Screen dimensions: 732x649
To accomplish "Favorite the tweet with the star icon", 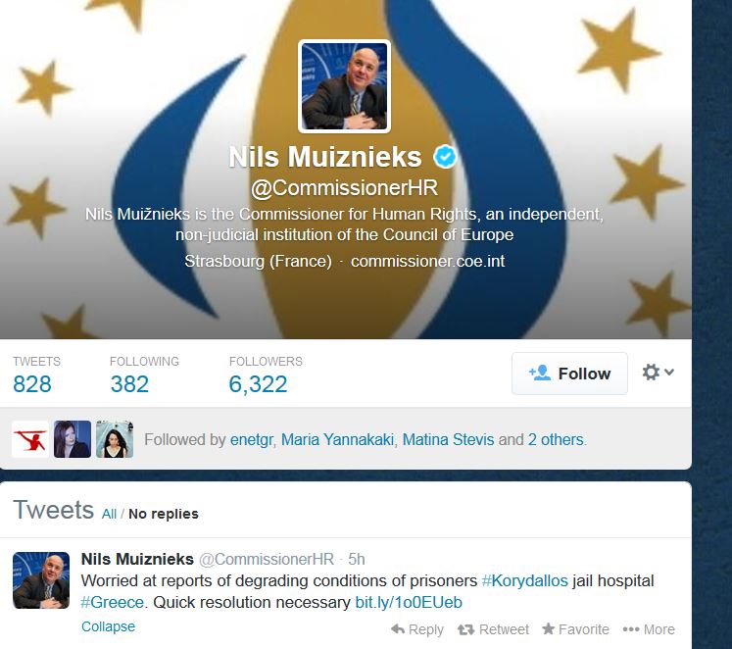I will click(575, 629).
